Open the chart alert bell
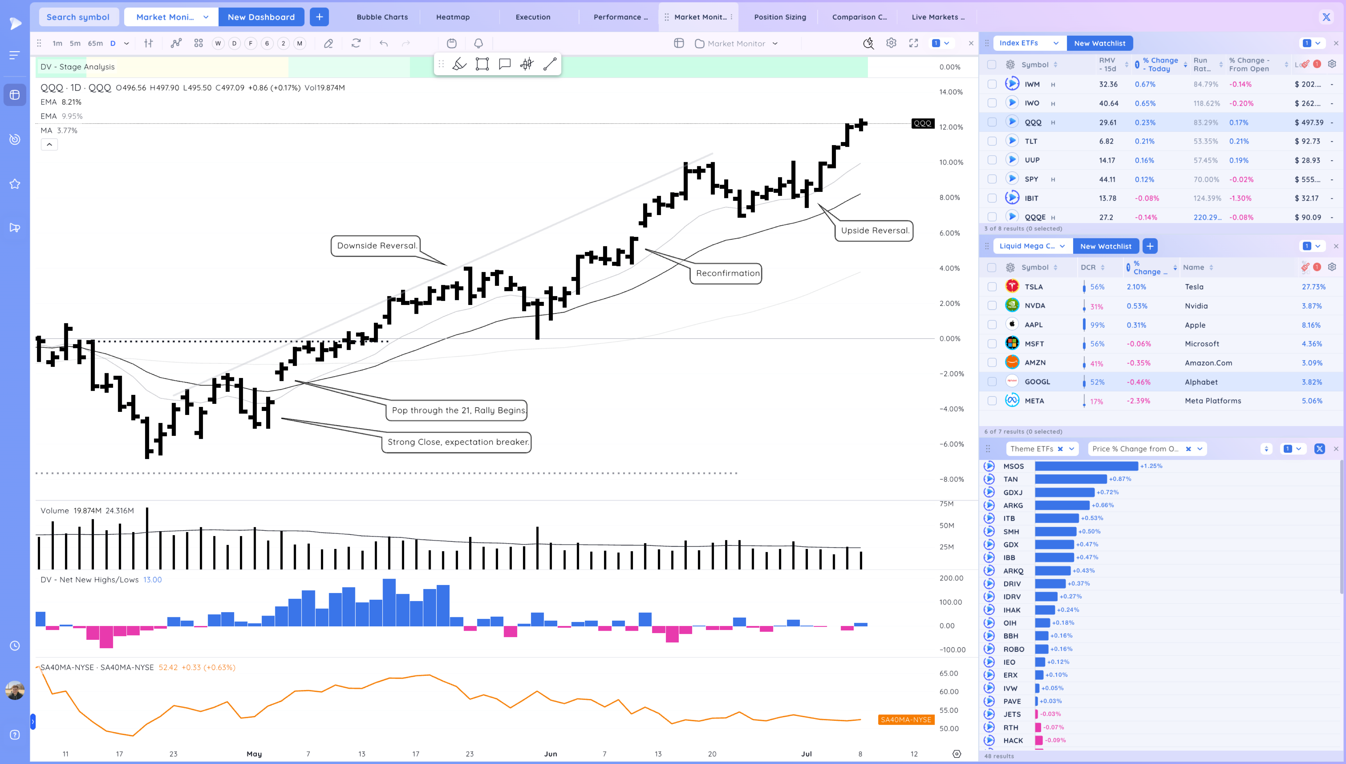The height and width of the screenshot is (764, 1346). 479,43
